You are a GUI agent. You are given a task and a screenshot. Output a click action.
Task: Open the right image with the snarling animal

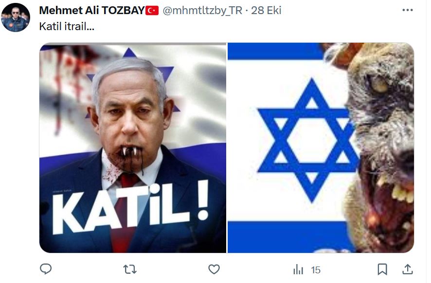click(x=321, y=148)
